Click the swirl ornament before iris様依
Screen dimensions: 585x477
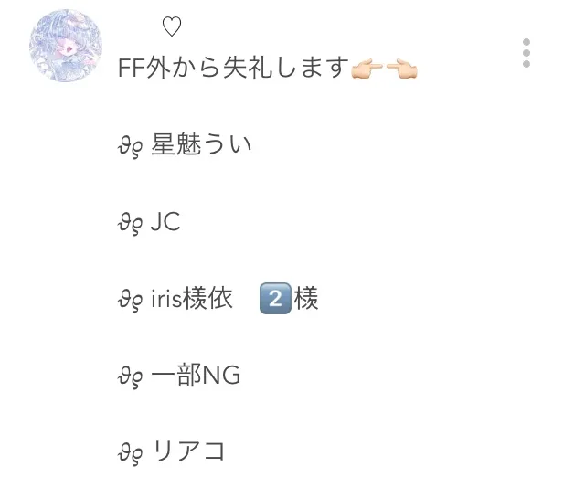point(130,301)
